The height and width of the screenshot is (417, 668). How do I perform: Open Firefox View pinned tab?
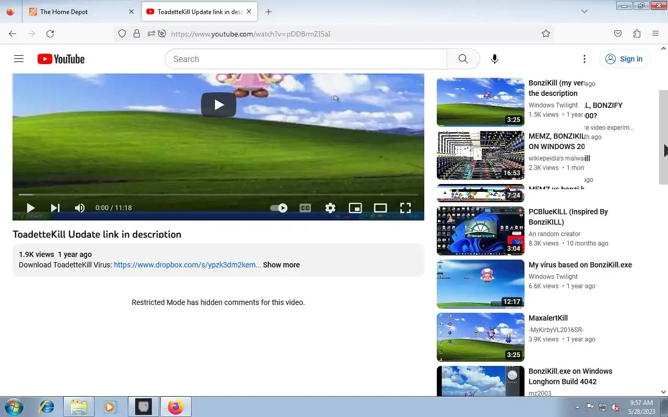10,11
